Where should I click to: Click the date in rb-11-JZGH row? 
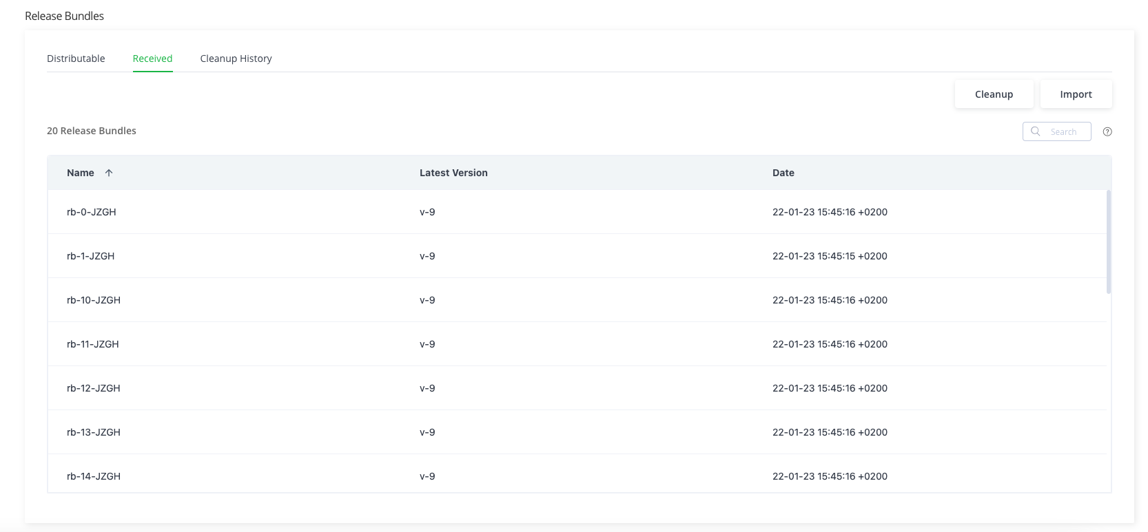click(830, 344)
